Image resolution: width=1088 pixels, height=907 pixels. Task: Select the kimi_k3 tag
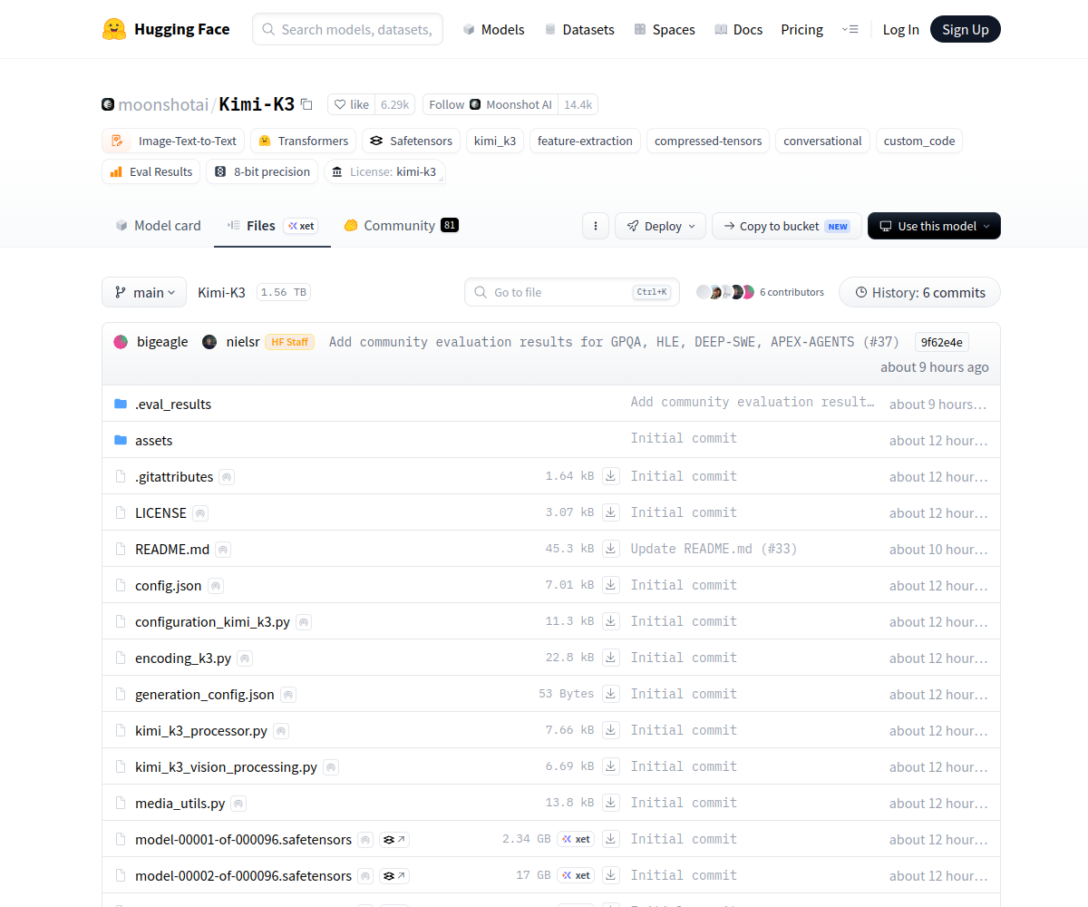coord(495,141)
